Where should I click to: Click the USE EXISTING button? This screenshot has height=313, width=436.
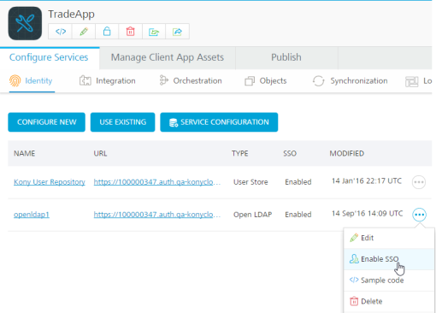(123, 122)
